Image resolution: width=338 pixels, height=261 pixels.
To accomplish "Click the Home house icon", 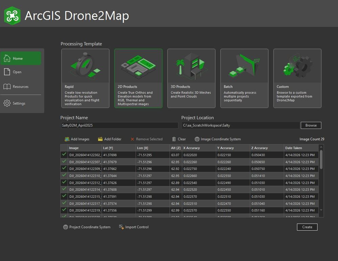I will click(7, 58).
